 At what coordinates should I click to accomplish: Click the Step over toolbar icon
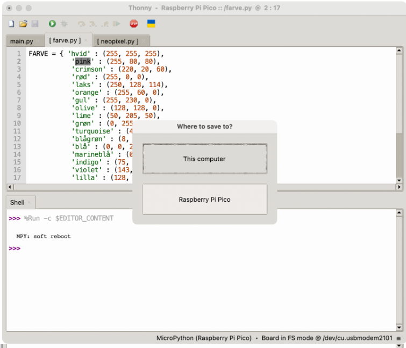pos(81,24)
